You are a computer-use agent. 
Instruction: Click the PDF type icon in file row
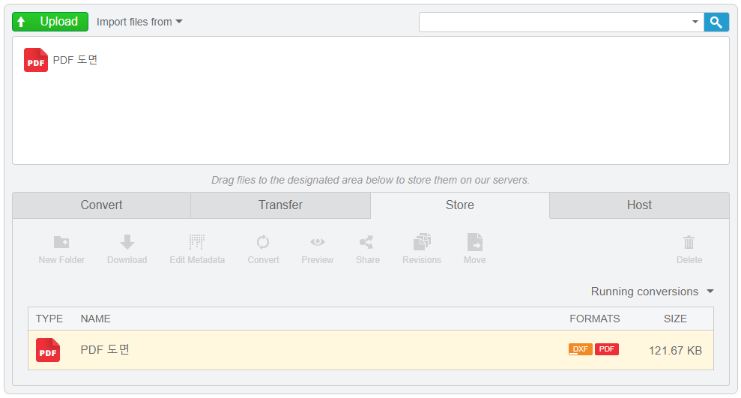click(48, 350)
